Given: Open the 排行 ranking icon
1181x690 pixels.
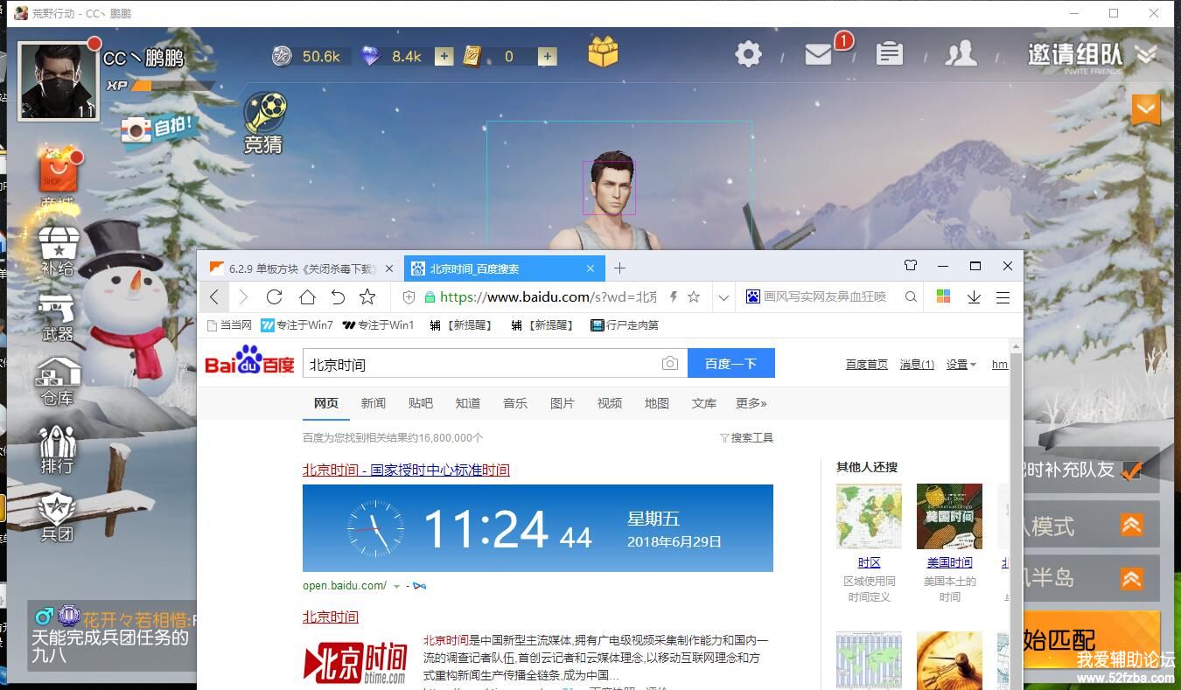Looking at the screenshot, I should (x=58, y=450).
